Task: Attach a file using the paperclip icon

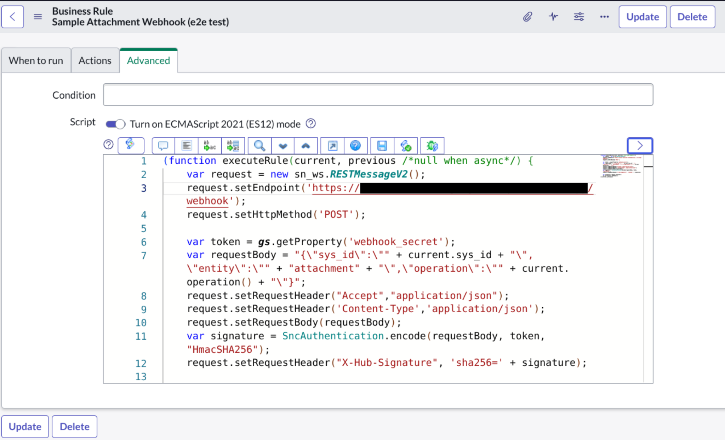Action: (x=528, y=17)
